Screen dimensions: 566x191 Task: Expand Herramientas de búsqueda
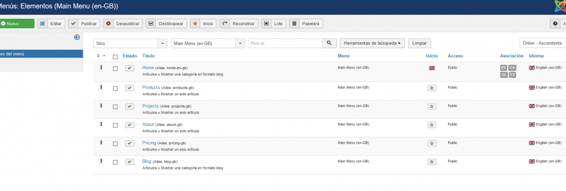(x=372, y=43)
